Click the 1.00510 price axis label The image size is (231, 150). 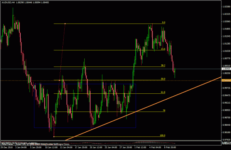click(x=226, y=66)
